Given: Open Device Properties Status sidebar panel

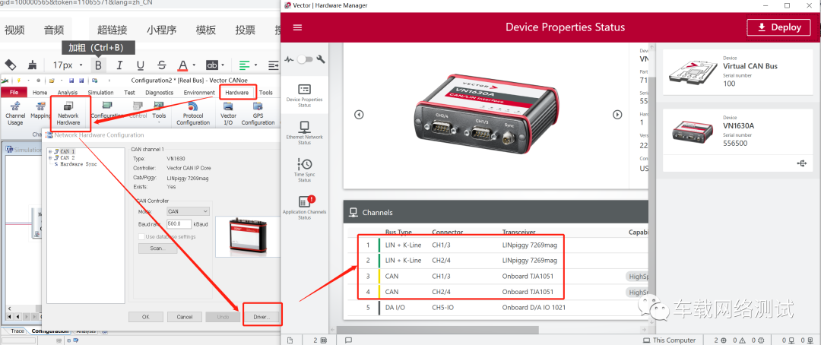Looking at the screenshot, I should 304,95.
